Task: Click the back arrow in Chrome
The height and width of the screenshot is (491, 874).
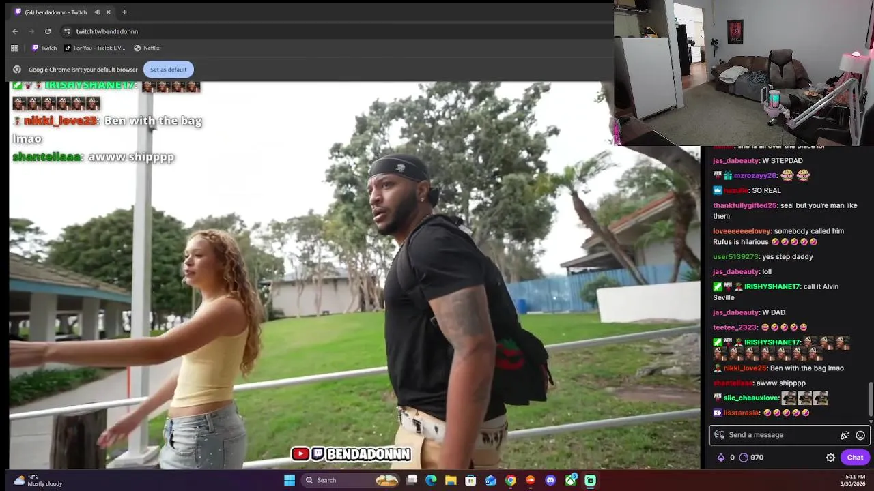Action: coord(15,31)
